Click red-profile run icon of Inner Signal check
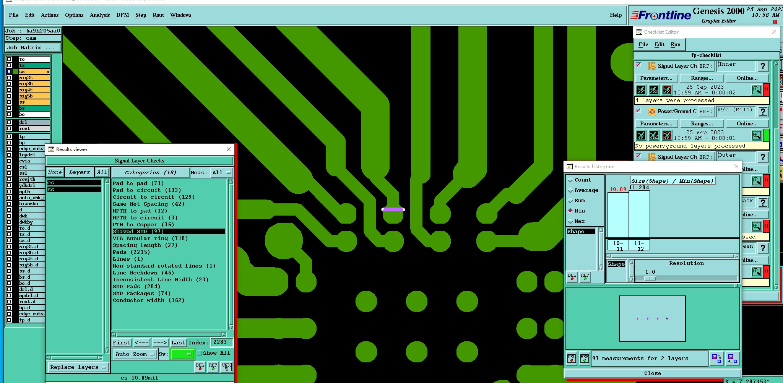This screenshot has height=383, width=783. click(x=667, y=90)
